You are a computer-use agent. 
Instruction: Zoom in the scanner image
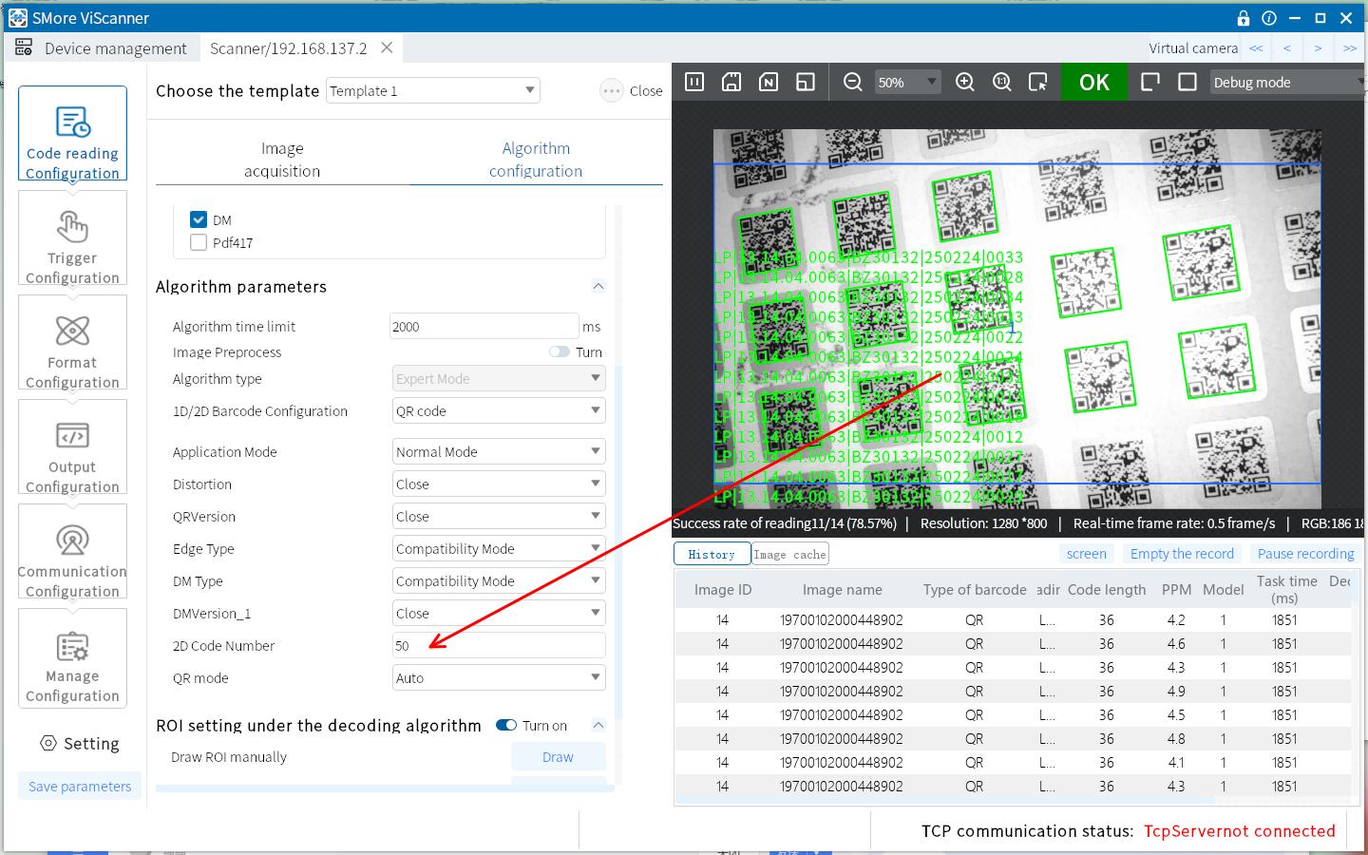tap(965, 83)
